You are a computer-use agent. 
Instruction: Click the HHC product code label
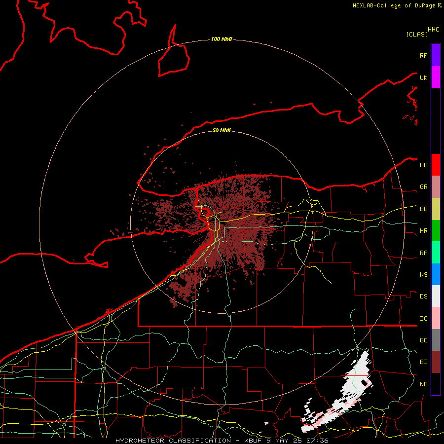tap(434, 30)
